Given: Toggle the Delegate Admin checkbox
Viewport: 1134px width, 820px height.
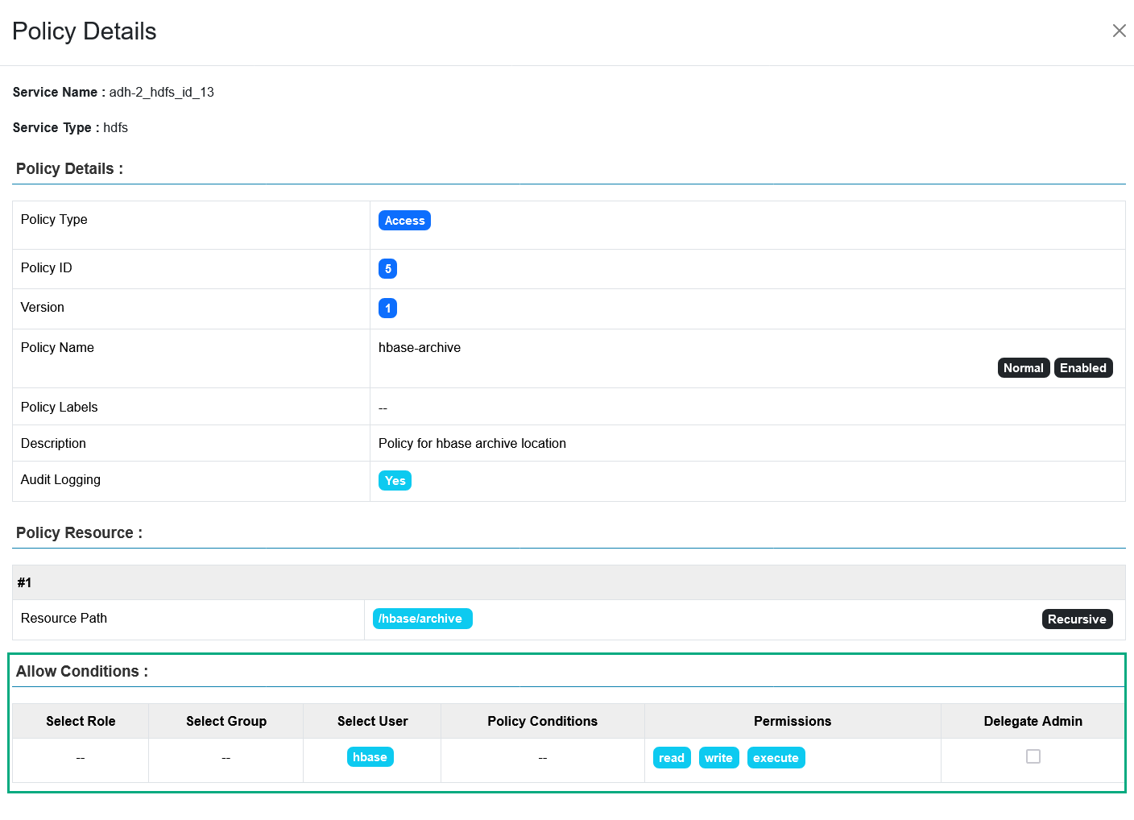Looking at the screenshot, I should click(1033, 756).
